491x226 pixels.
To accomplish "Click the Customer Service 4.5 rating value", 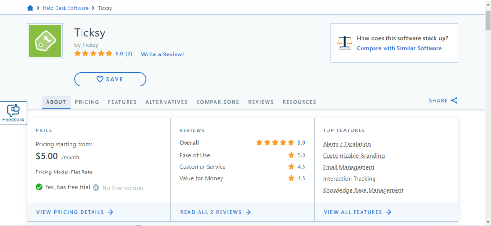I will click(x=301, y=167).
